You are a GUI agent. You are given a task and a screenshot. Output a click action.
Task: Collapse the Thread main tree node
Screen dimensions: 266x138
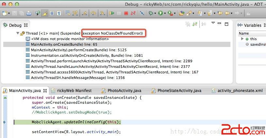click(18, 33)
